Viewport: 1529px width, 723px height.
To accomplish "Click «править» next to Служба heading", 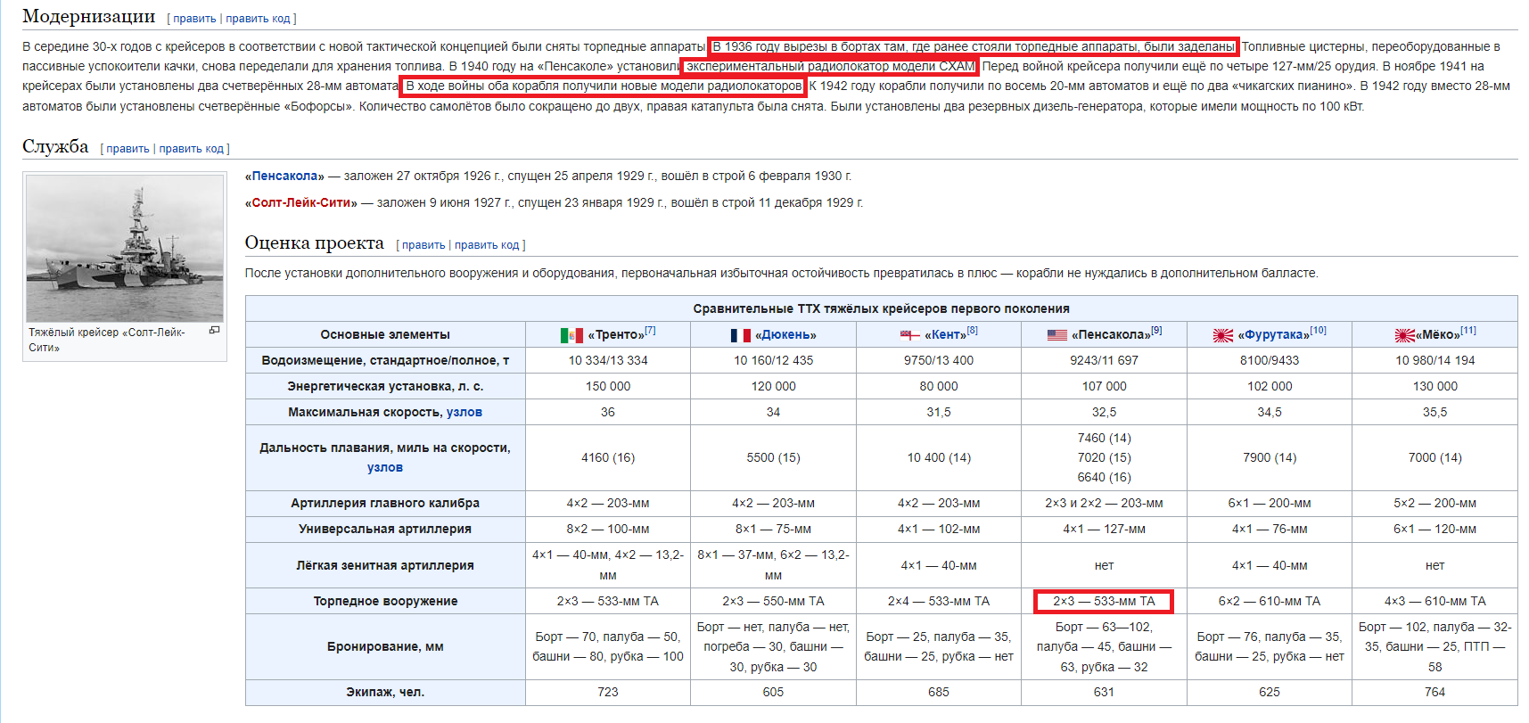I will (x=127, y=149).
